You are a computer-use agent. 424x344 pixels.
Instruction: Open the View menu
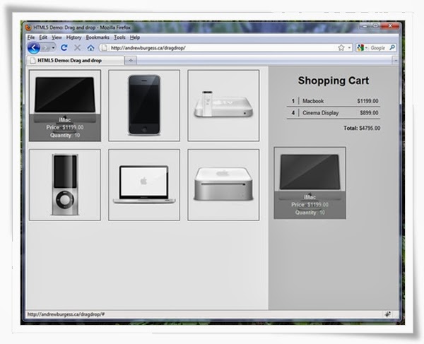[57, 37]
